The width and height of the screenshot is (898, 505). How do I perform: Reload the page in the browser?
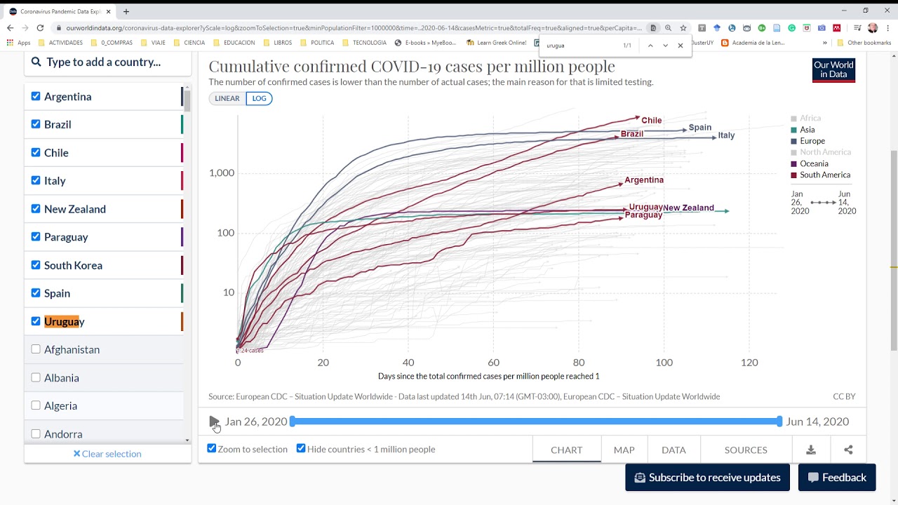point(40,28)
